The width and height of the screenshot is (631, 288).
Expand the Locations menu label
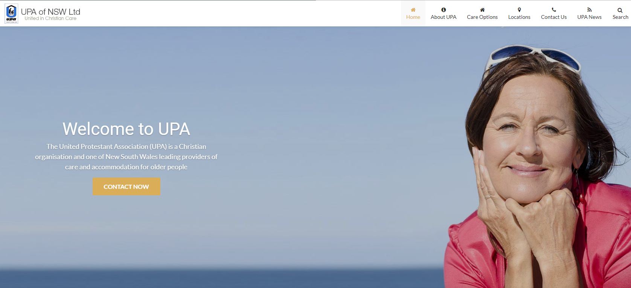coord(519,17)
